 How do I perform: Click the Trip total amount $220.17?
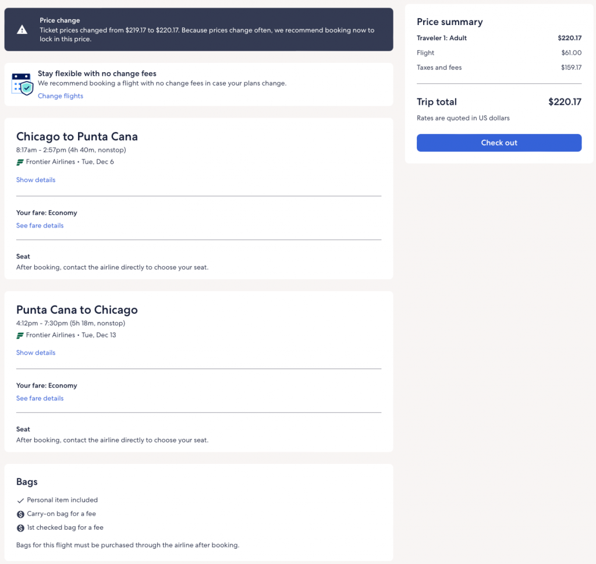pos(565,102)
